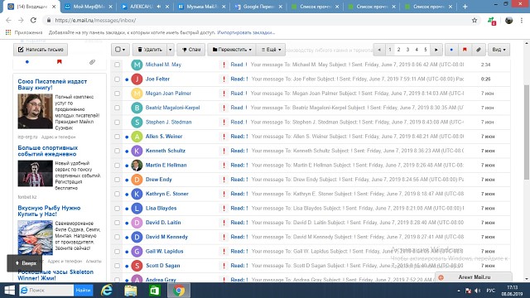Expand the Переместить dropdown
The height and width of the screenshot is (298, 530).
(x=232, y=50)
